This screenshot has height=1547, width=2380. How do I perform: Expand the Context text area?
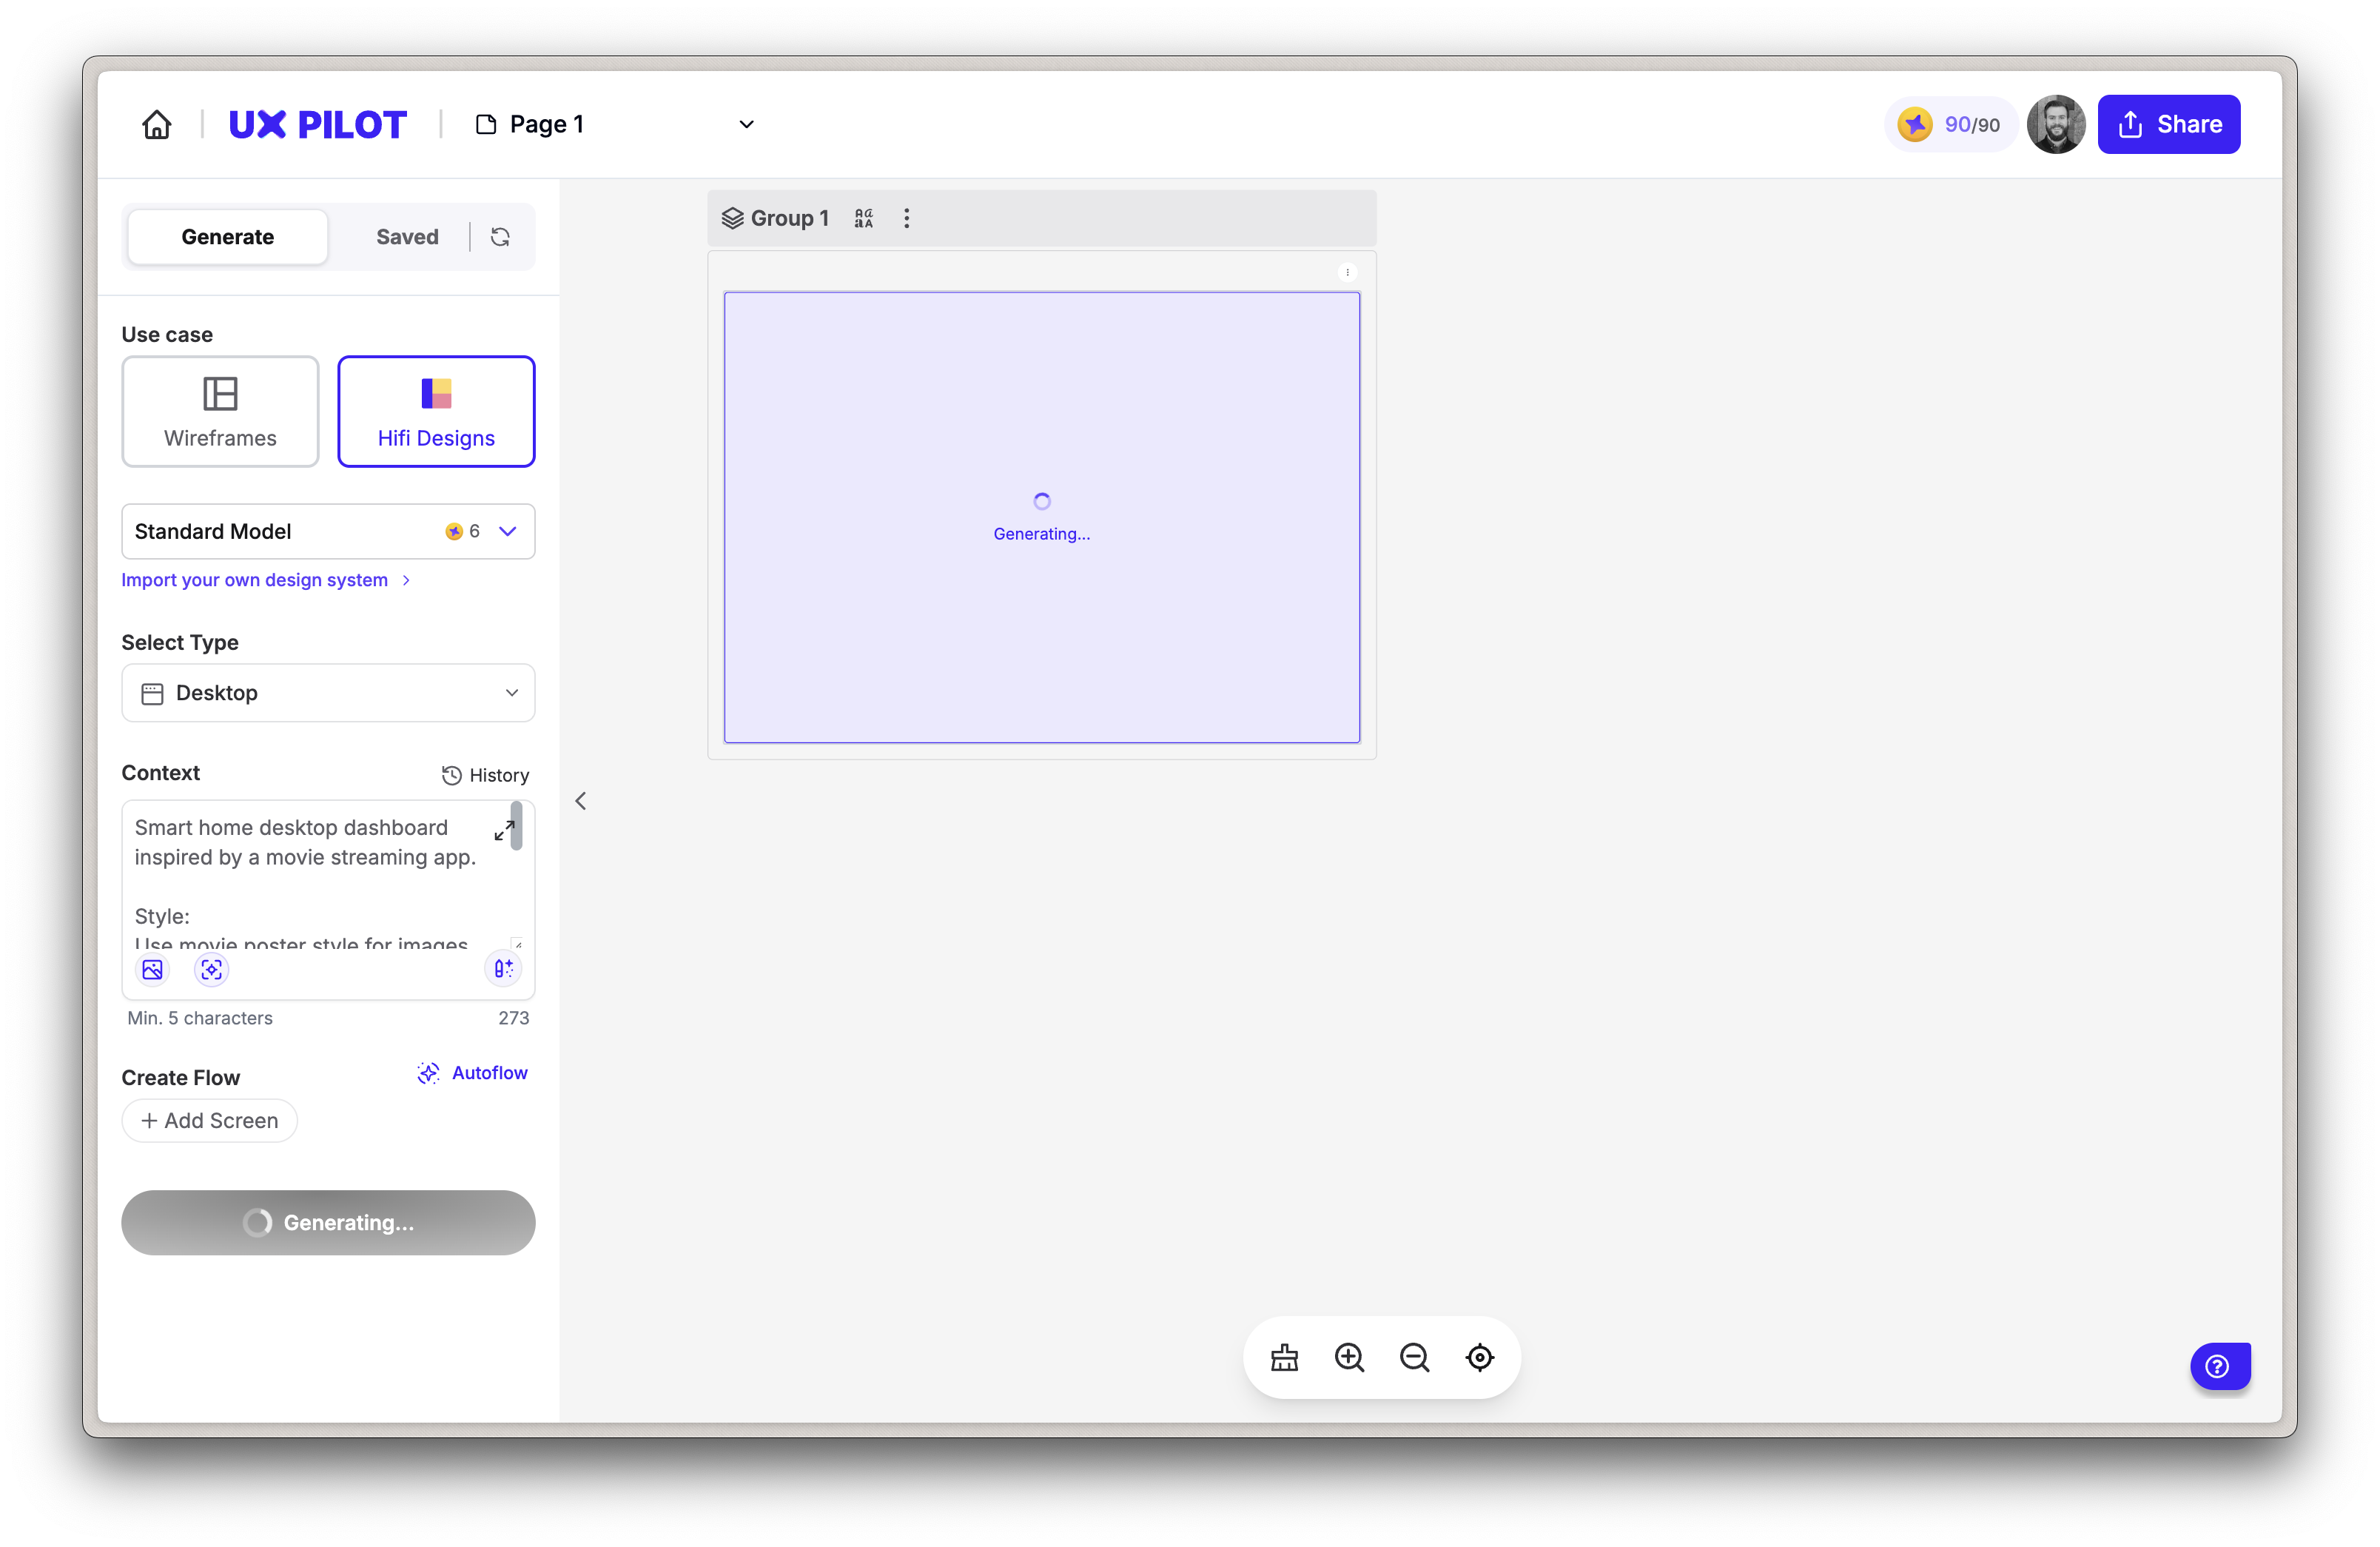pos(504,830)
